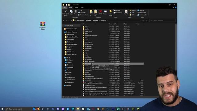
Task: Open the New item dropdown
Action: (117, 10)
